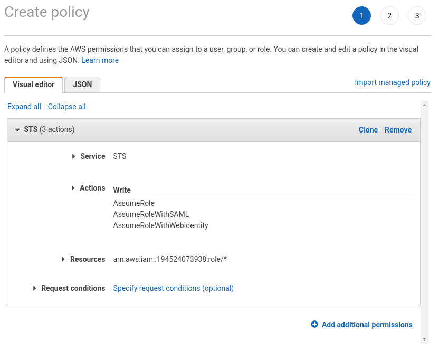Select the step 1 circle indicator
The image size is (439, 359).
361,16
